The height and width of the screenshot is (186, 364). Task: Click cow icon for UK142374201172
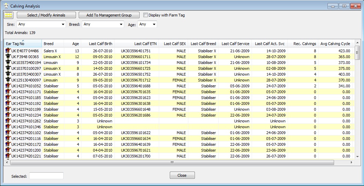pos(8,144)
